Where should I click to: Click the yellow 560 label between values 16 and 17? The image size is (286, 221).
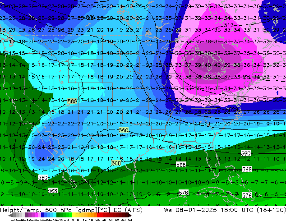(x=72, y=101)
